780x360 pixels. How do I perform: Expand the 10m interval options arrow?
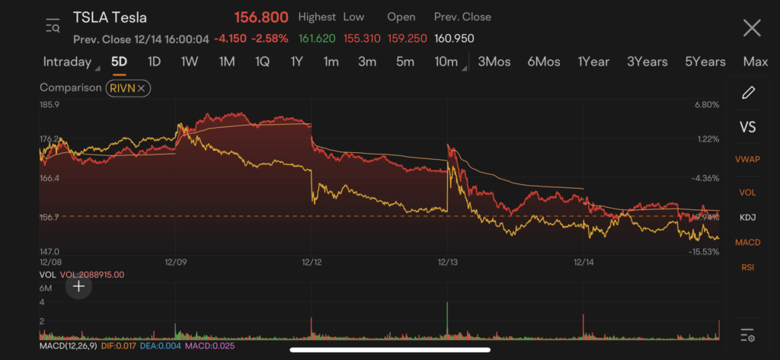[x=464, y=67]
